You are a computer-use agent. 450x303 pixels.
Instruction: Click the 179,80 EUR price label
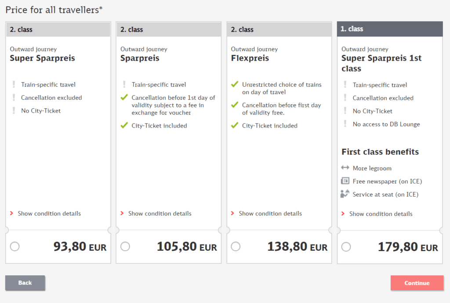[407, 247]
